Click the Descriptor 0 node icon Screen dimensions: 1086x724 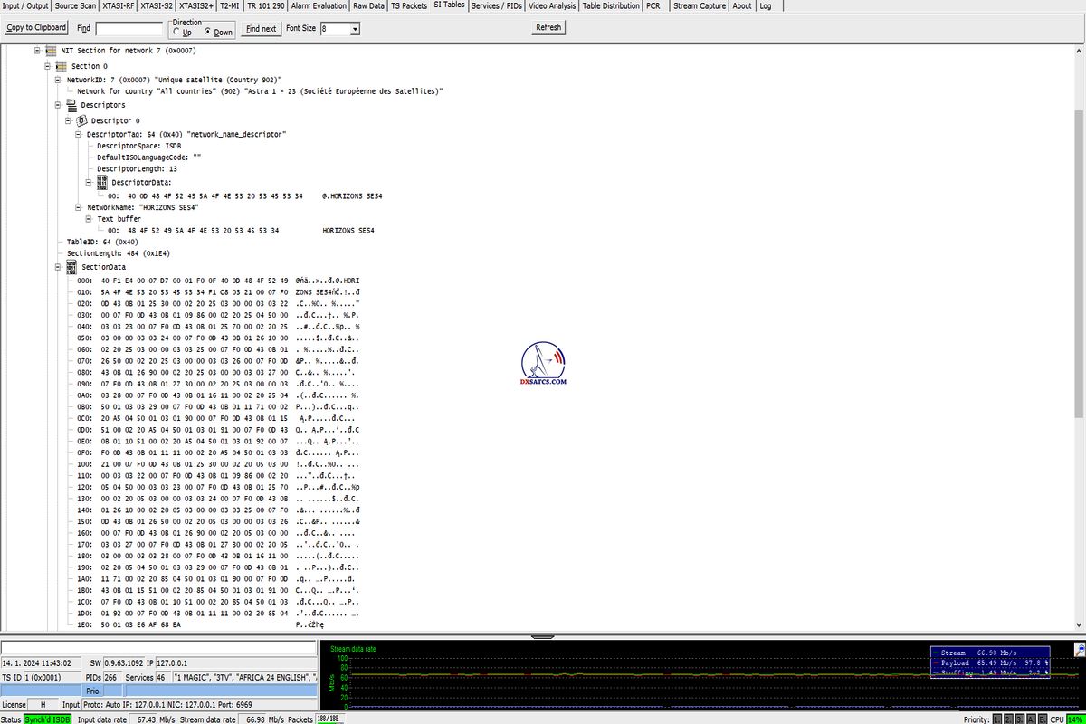point(81,120)
